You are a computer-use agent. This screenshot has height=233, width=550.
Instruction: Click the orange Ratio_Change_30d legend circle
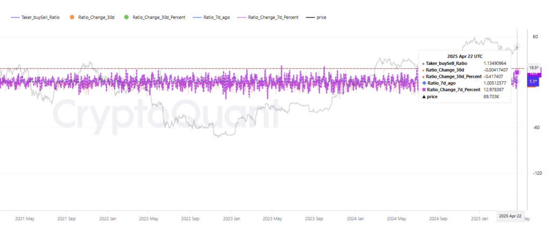coord(72,17)
